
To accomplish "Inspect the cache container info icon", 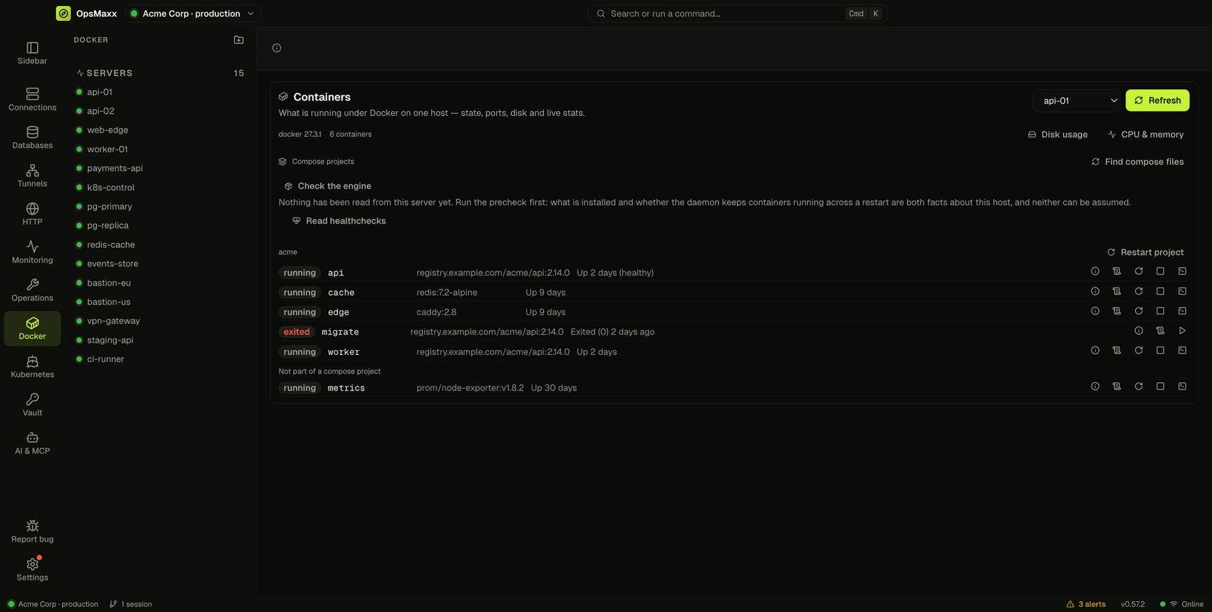I will point(1095,292).
